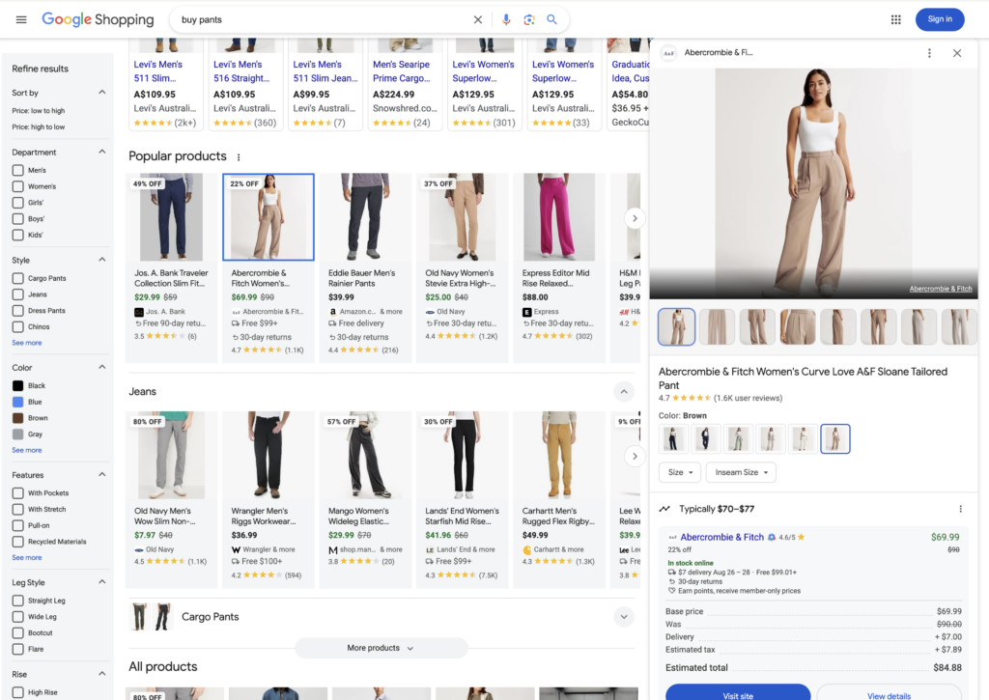
Task: Expand the Cargo Pants section
Action: tap(624, 617)
